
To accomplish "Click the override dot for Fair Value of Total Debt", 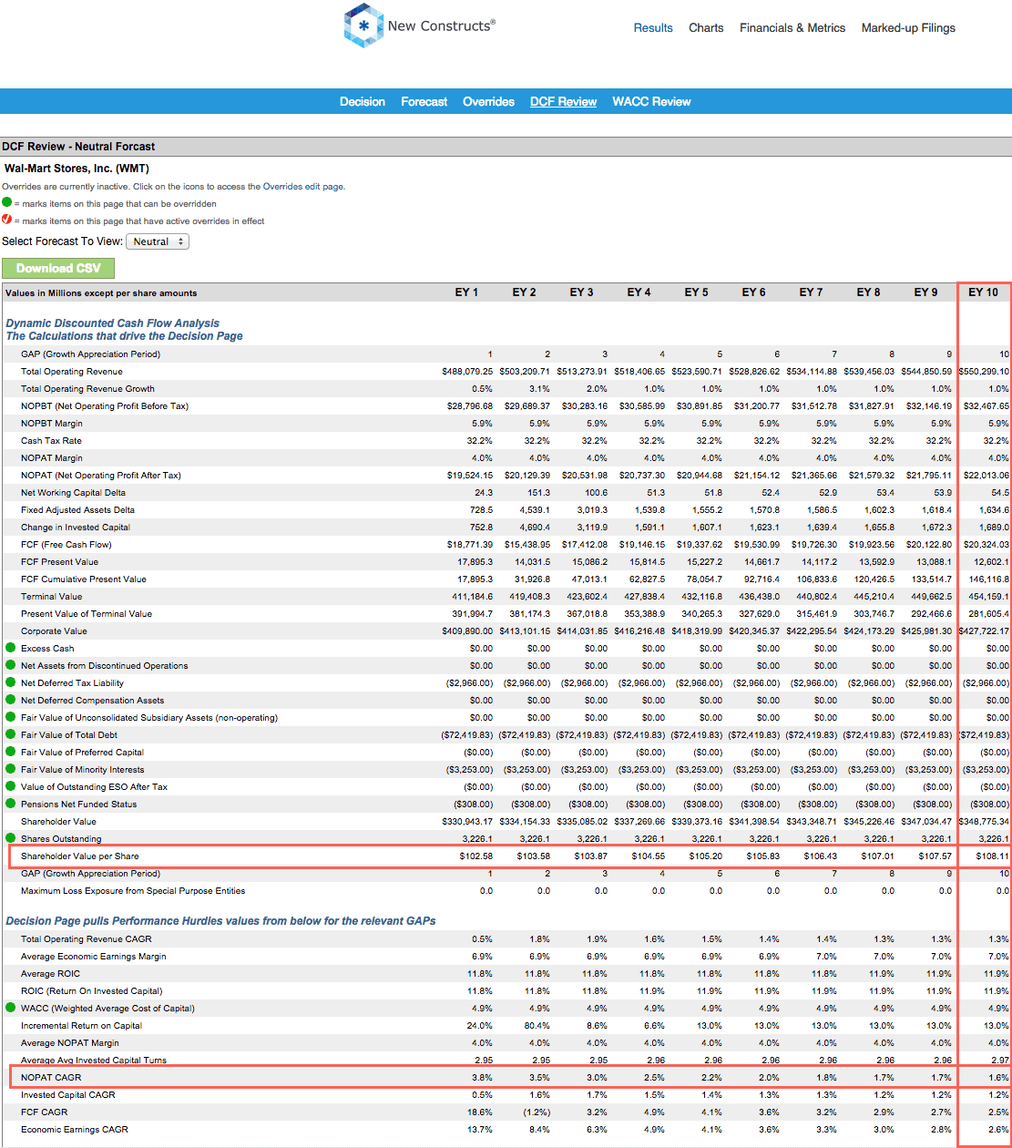I will click(11, 734).
